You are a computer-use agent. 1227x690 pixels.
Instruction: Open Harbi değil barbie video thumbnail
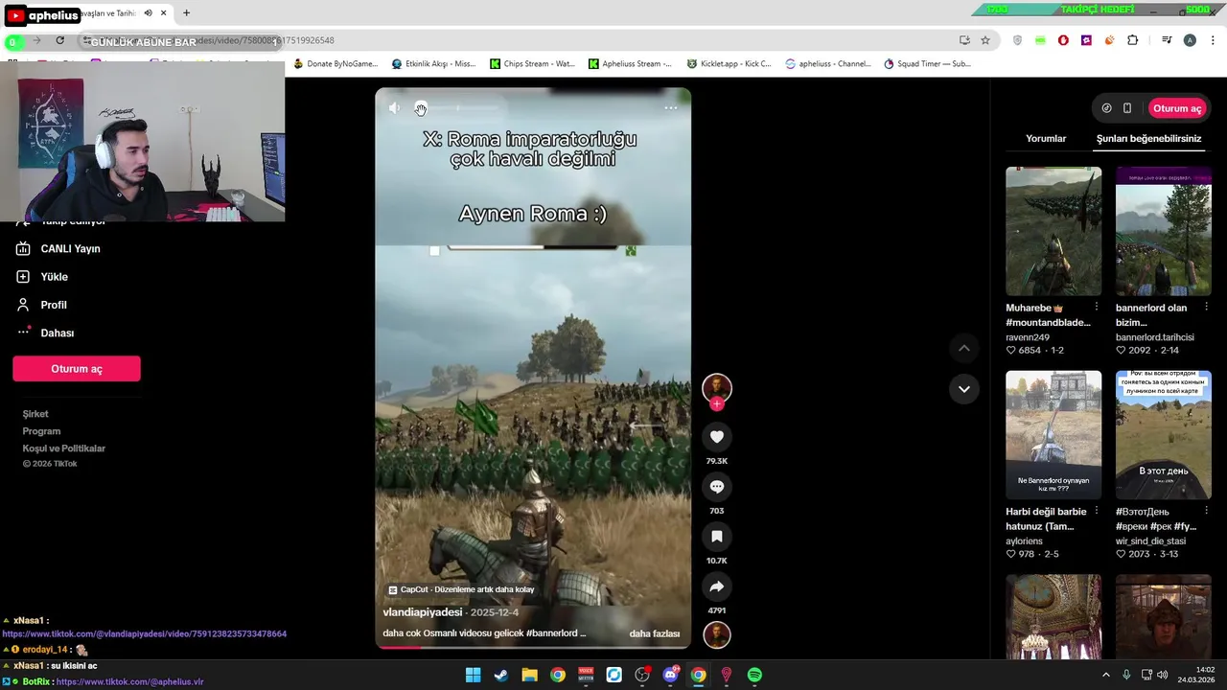(1053, 435)
